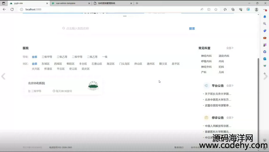Select 全部 in the 等级 row
The image size is (269, 152).
tap(34, 57)
